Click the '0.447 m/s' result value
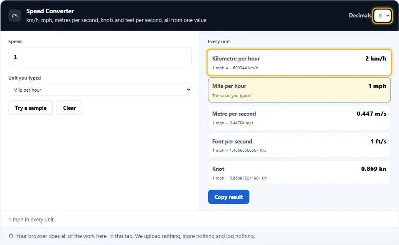This screenshot has width=399, height=245. (372, 114)
